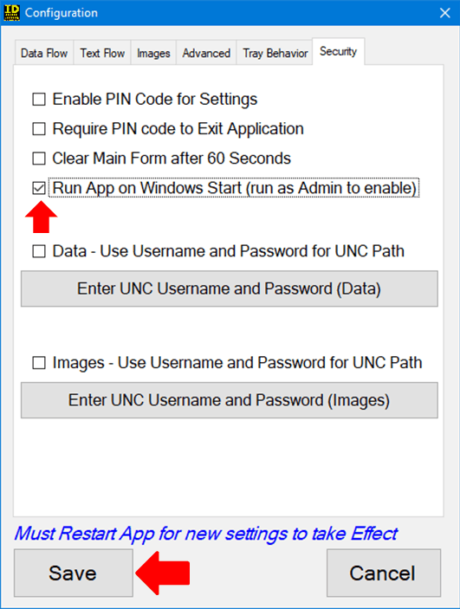Click Enter UNC Username and Password (Data)
The height and width of the screenshot is (609, 460).
230,288
